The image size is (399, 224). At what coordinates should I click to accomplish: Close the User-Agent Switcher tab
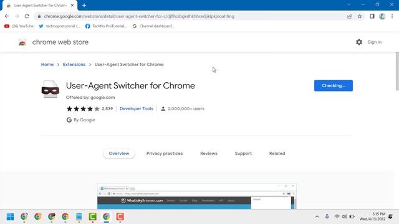(x=72, y=5)
